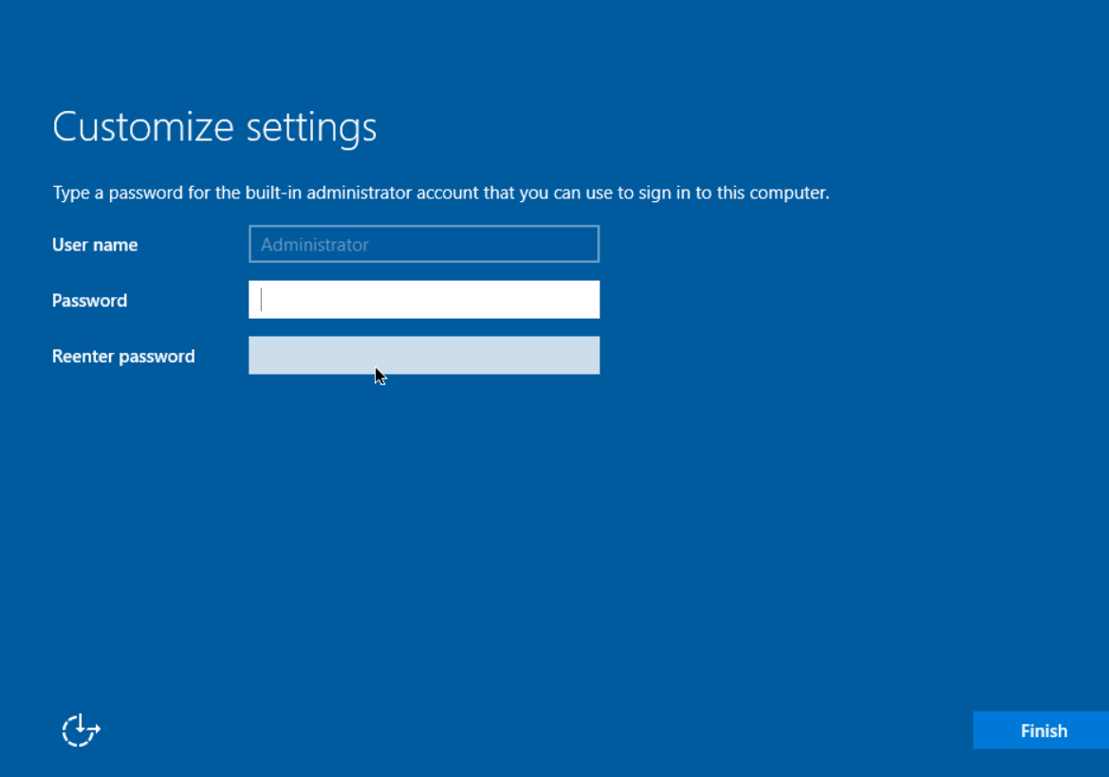Click the word "Type" starting the description

71,194
